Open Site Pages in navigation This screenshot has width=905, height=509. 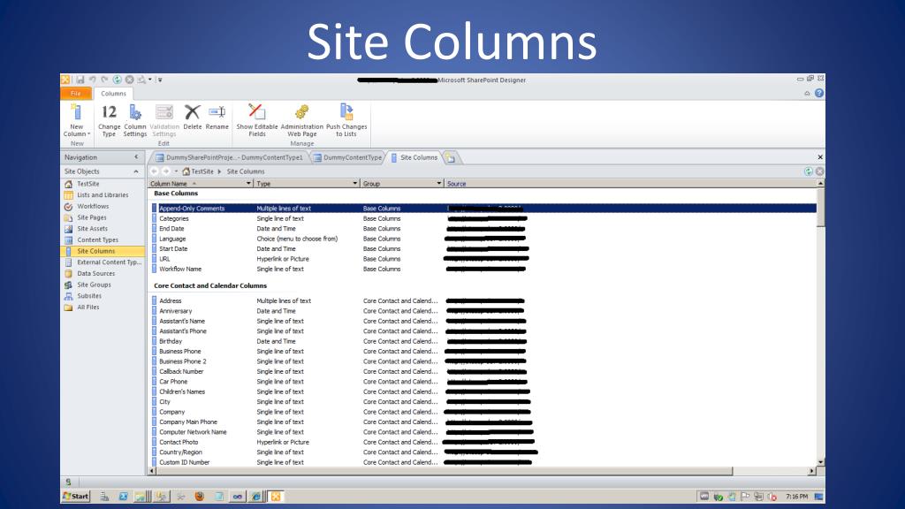click(x=91, y=217)
